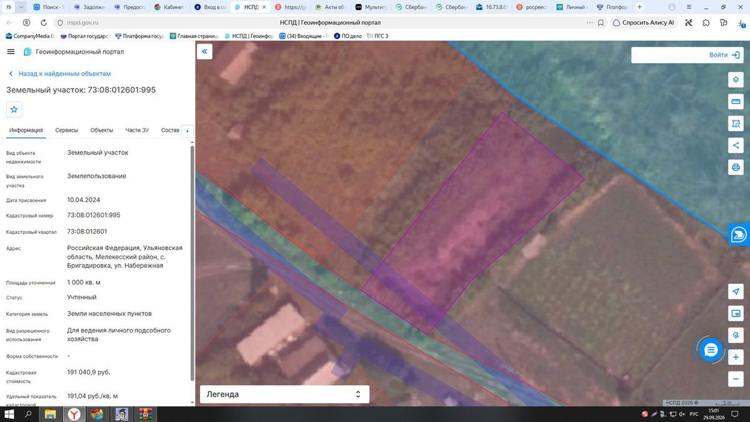Locate my position with the navigation arrow
This screenshot has width=750, height=422.
(x=736, y=292)
